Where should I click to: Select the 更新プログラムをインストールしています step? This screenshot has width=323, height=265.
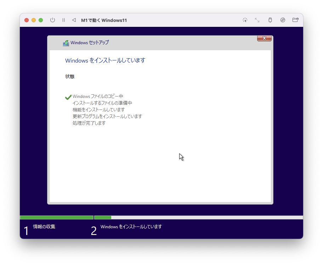(x=107, y=116)
